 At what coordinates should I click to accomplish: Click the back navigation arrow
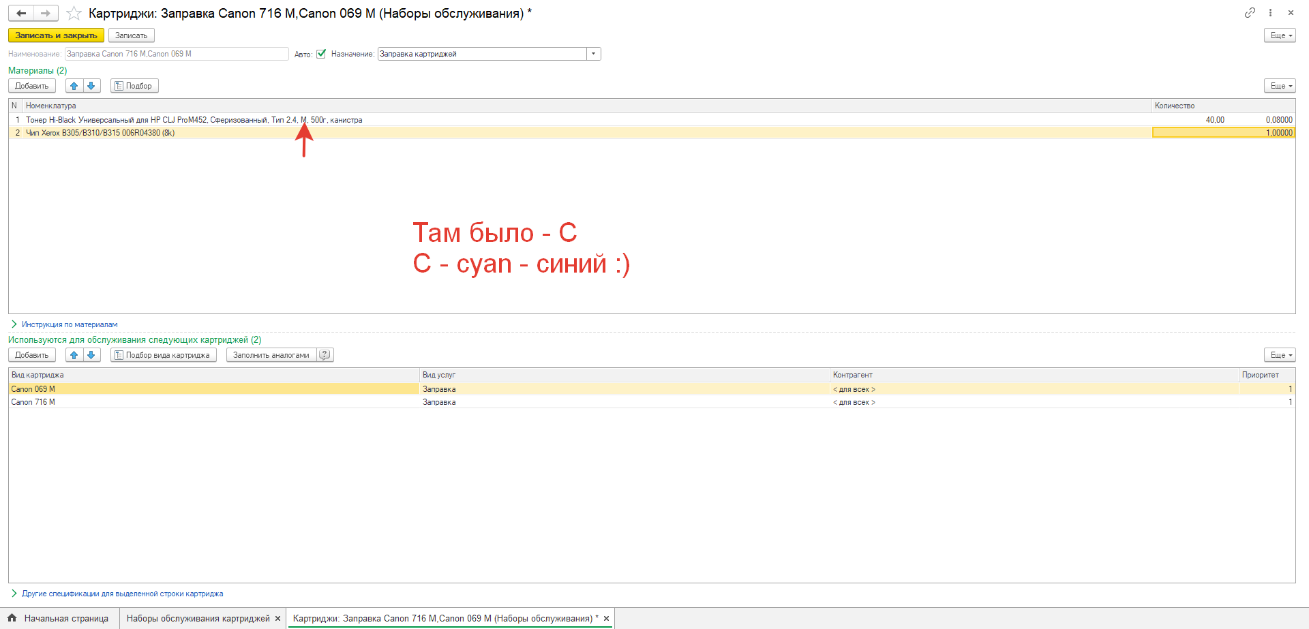(21, 13)
